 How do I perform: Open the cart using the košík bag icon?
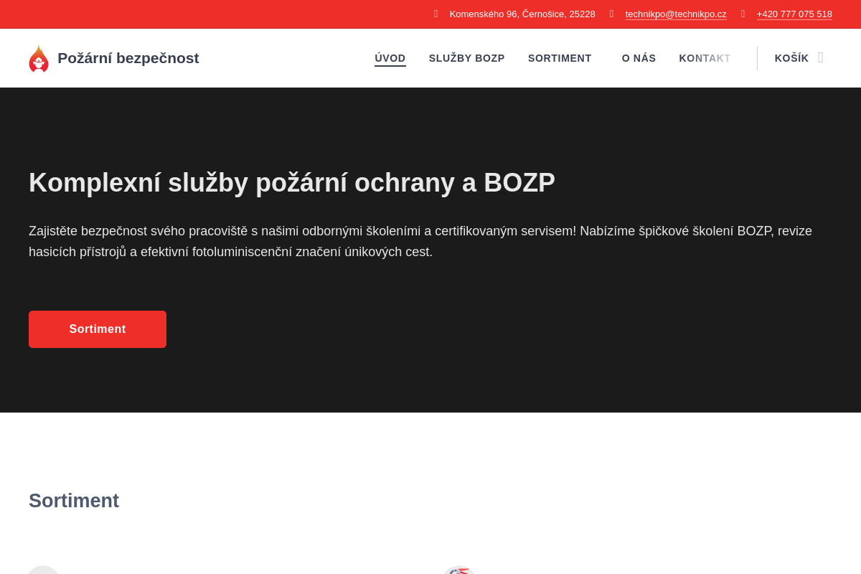[x=821, y=57]
